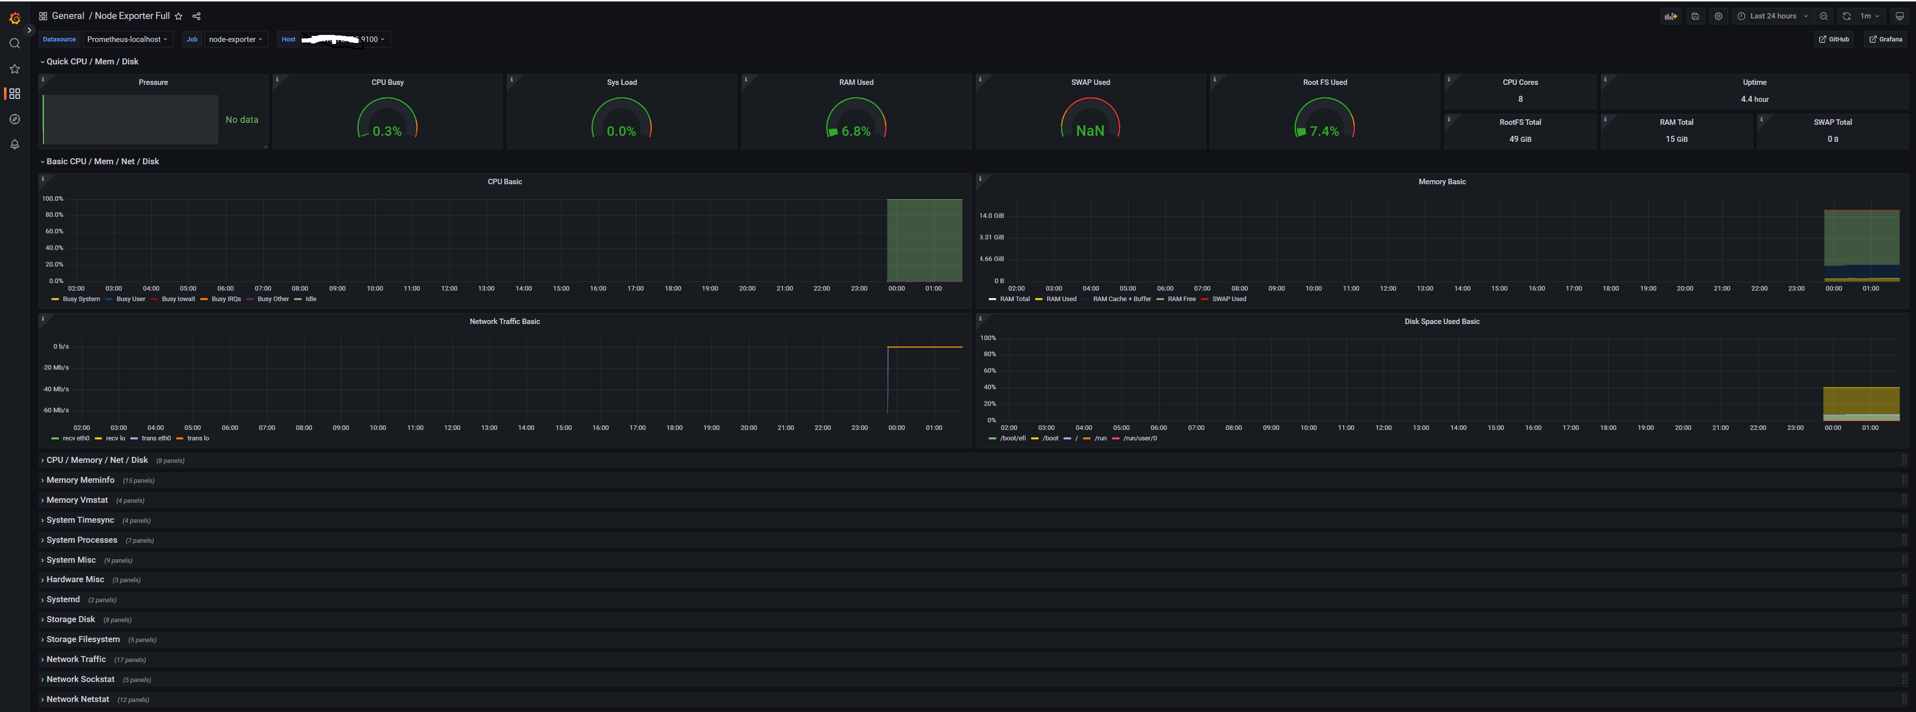Expand the Memory Meminfo row
The height and width of the screenshot is (712, 1916).
click(80, 480)
